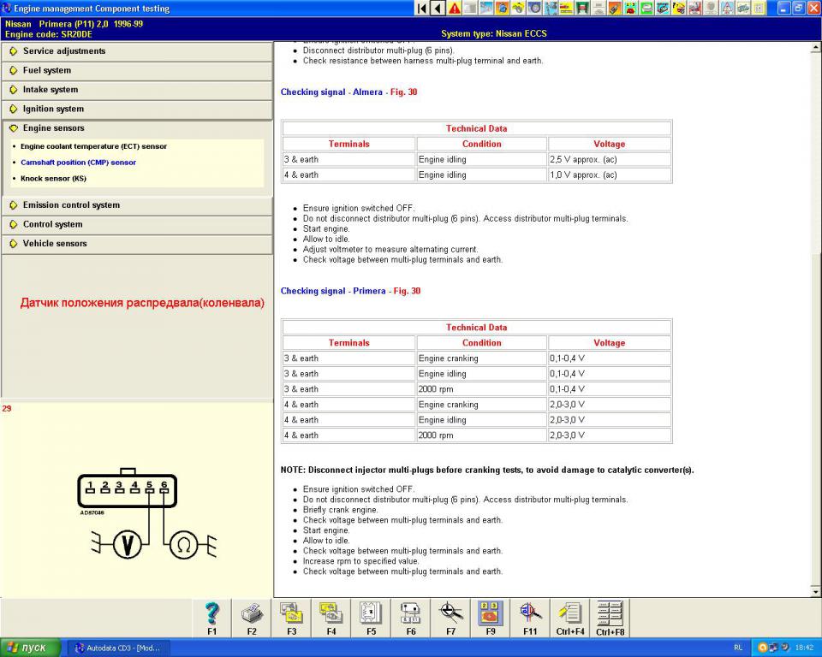Click the Primera table 'Voltage' column header
822x657 pixels.
click(x=609, y=343)
